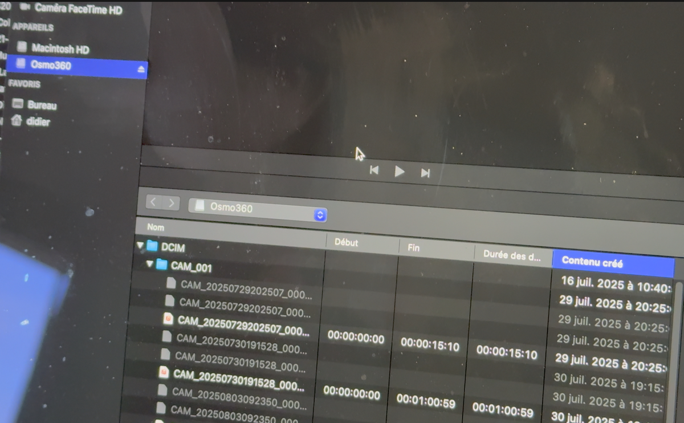Viewport: 684px width, 423px height.
Task: Open the didier home folder
Action: point(38,121)
